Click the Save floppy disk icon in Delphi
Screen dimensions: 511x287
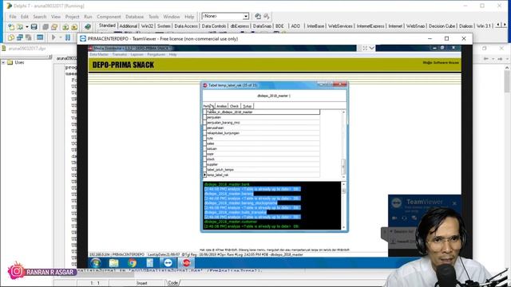coord(34,27)
